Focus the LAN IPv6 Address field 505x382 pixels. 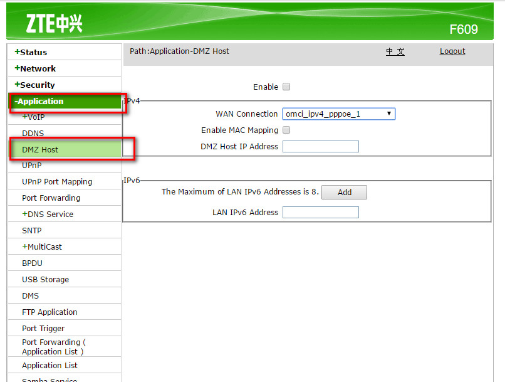tap(321, 213)
